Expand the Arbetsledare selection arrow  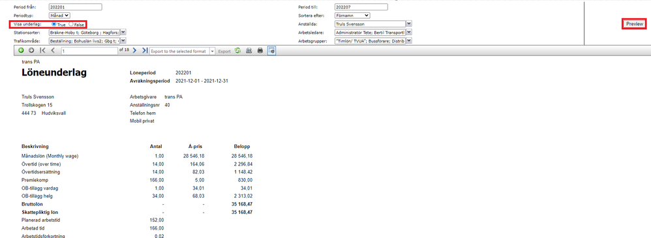[x=409, y=32]
